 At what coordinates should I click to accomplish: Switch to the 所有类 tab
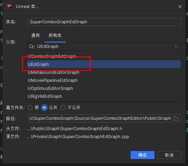coord(55,36)
